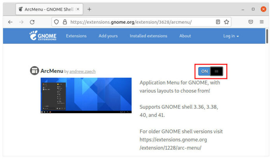The image size is (272, 159).
Task: Click the 'Application Menu for GNOME' description
Action: pyautogui.click(x=180, y=87)
